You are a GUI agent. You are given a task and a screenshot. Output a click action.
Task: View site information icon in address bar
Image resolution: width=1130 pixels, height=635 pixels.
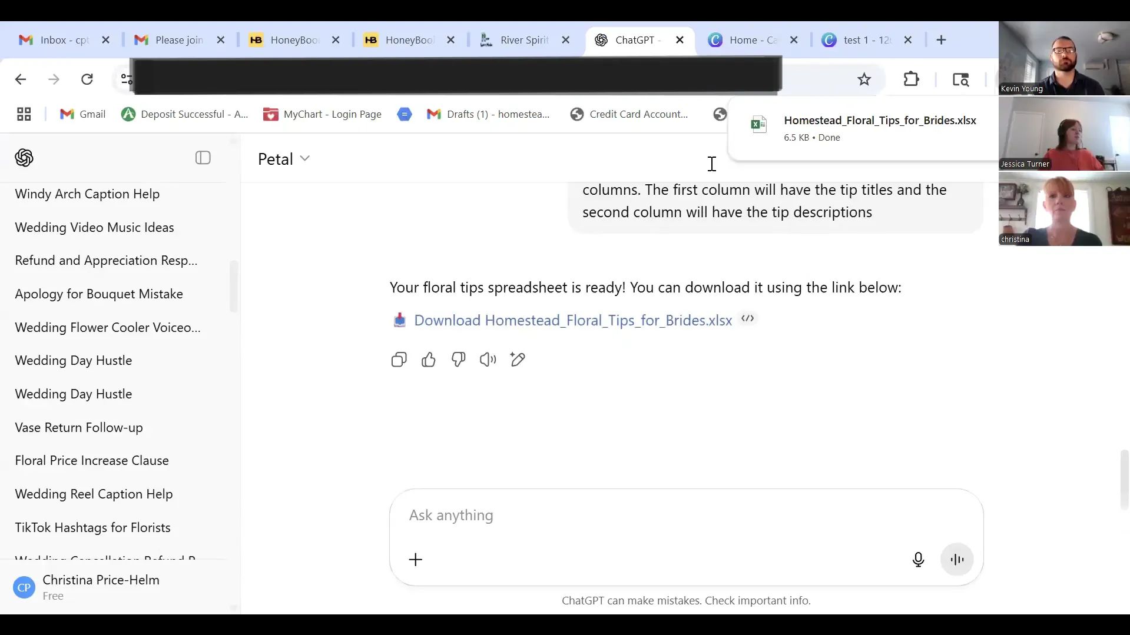tap(125, 79)
